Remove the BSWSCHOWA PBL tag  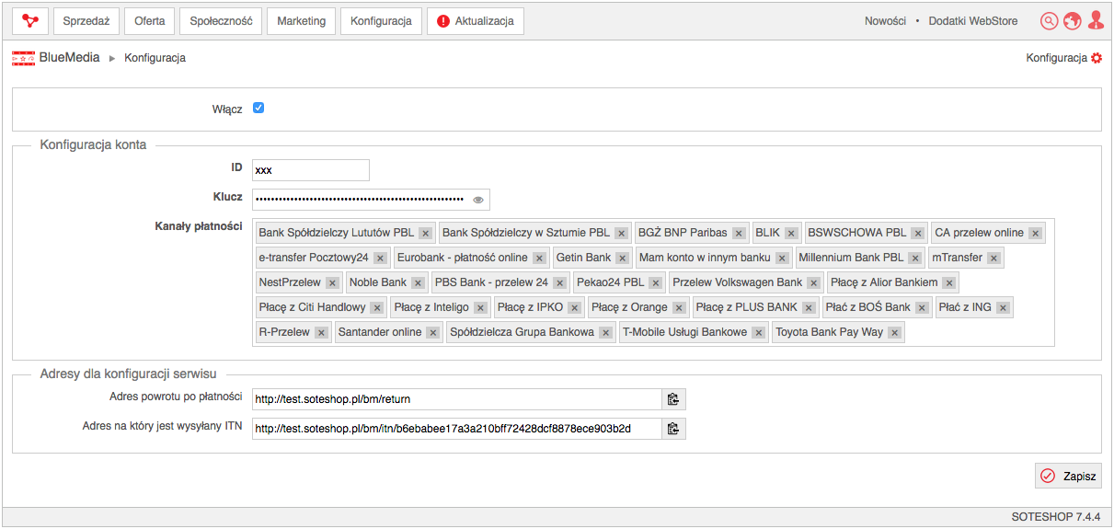(918, 234)
